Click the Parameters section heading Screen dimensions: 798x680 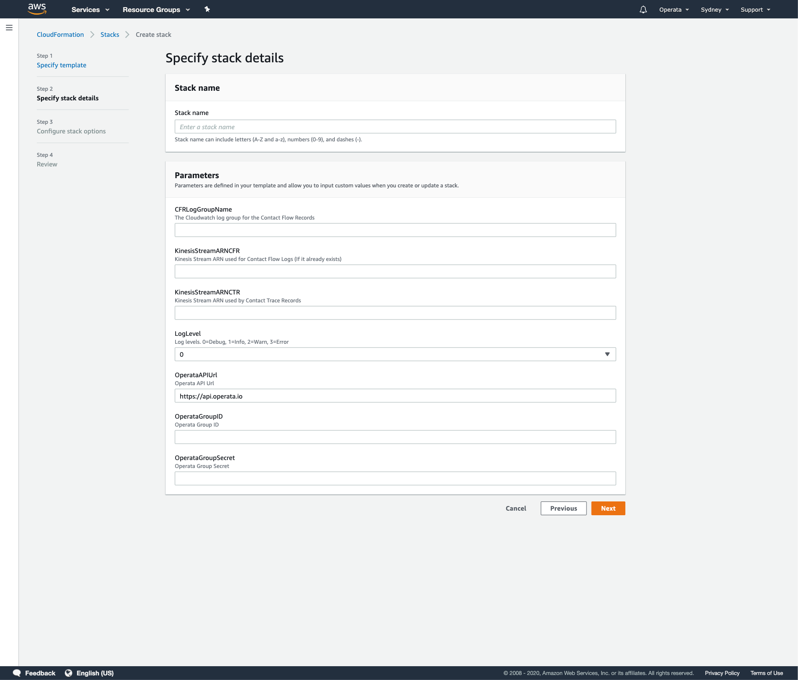click(x=197, y=175)
